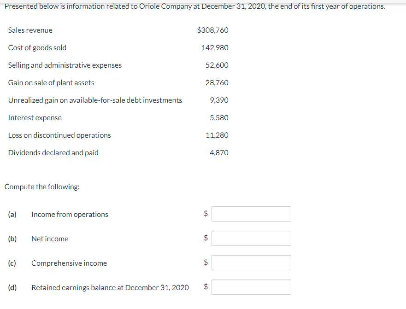The height and width of the screenshot is (309, 406).
Task: Select the Loss on discontinued operations text
Action: (59, 135)
